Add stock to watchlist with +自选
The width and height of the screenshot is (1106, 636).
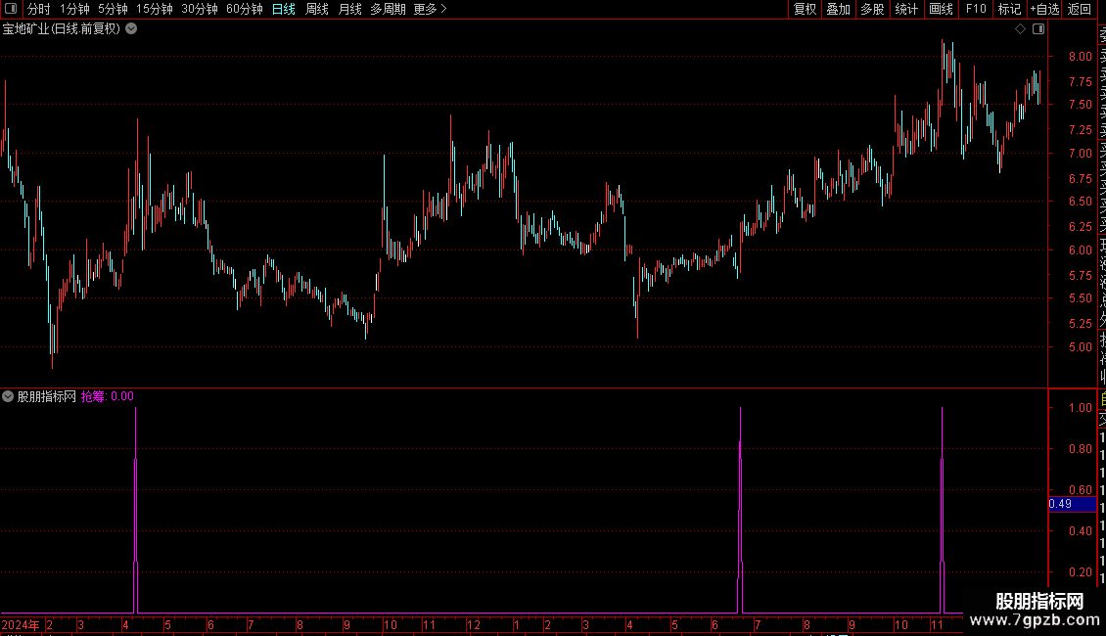[x=1044, y=9]
